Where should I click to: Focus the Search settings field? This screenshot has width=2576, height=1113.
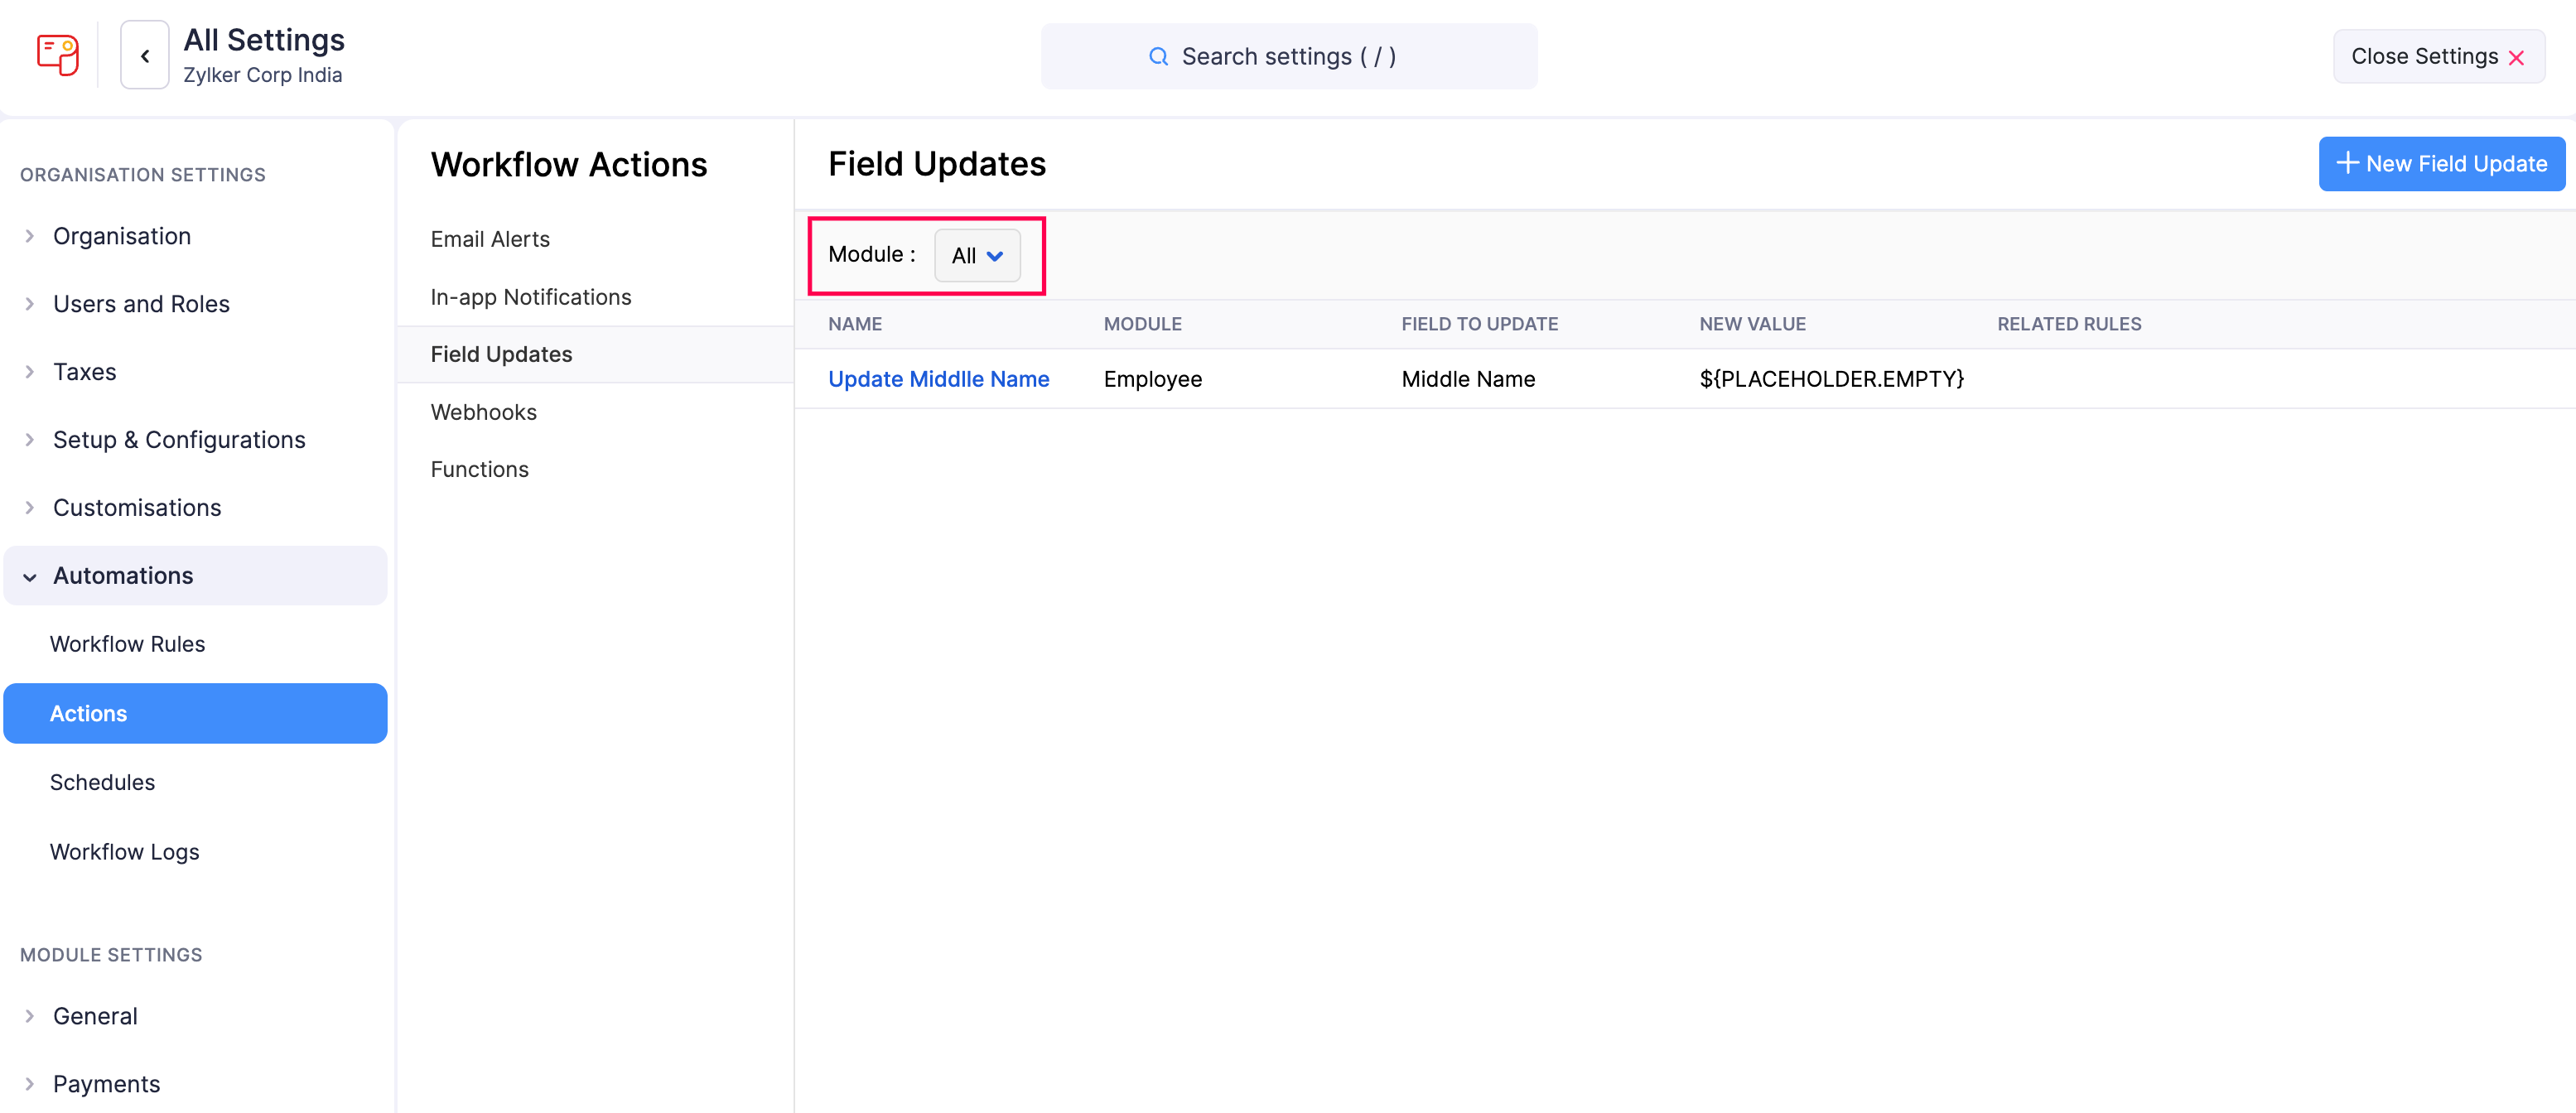pos(1288,57)
